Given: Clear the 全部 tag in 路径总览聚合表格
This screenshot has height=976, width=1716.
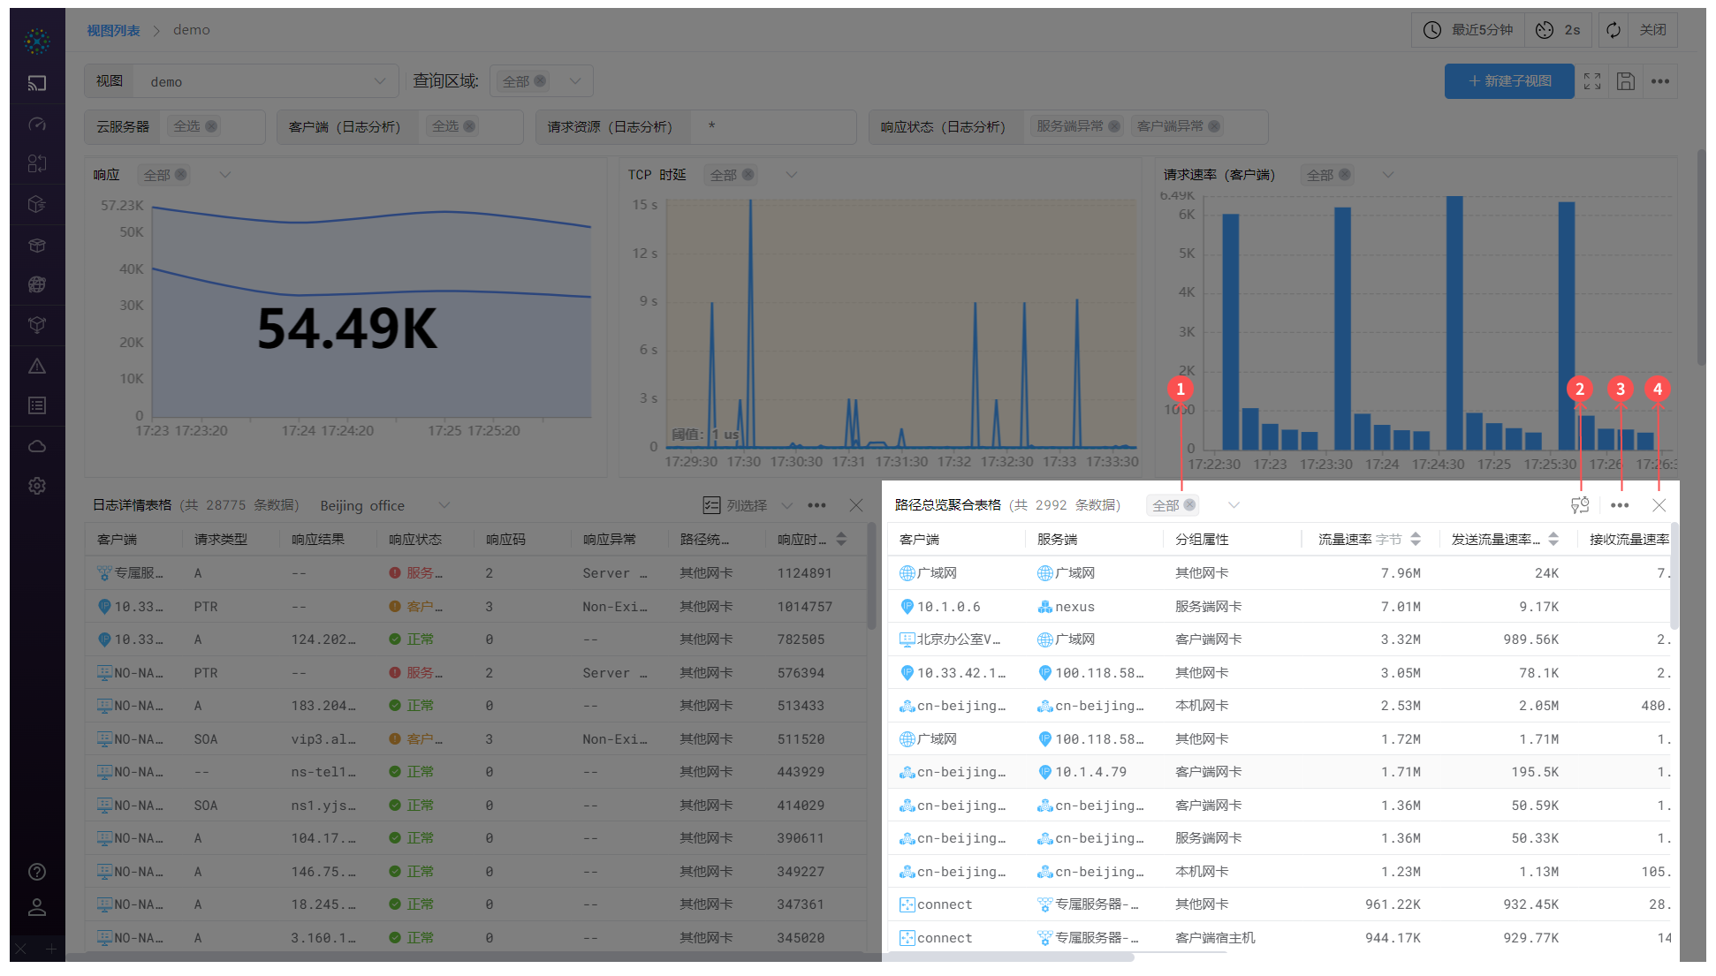Looking at the screenshot, I should [x=1189, y=505].
